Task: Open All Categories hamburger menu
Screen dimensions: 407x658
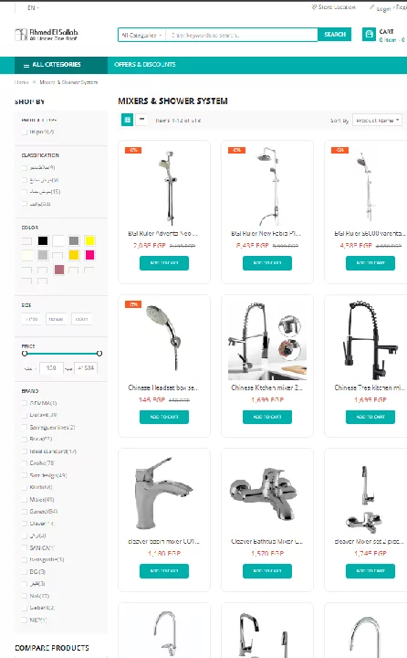Action: [26, 65]
